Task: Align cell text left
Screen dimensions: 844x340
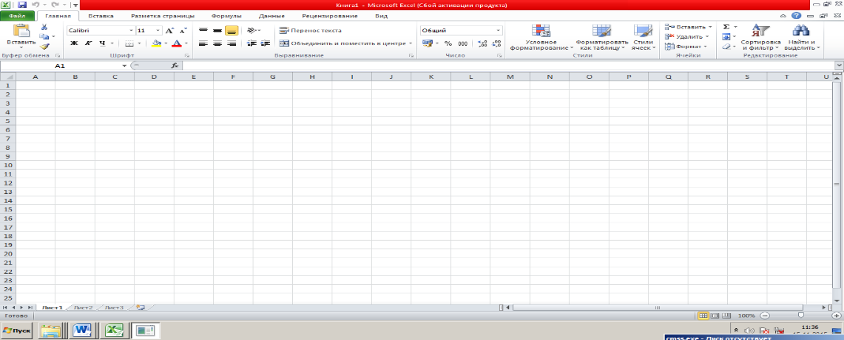Action: click(x=203, y=43)
